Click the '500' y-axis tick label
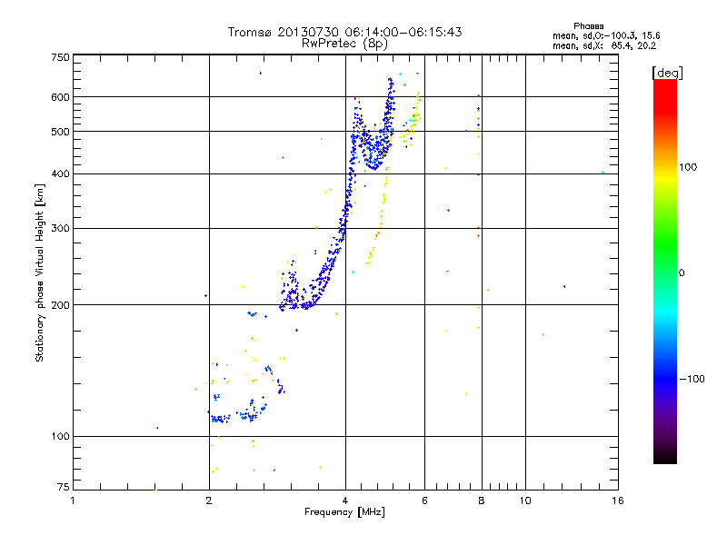Screen dimensions: 727x545 tap(60, 132)
